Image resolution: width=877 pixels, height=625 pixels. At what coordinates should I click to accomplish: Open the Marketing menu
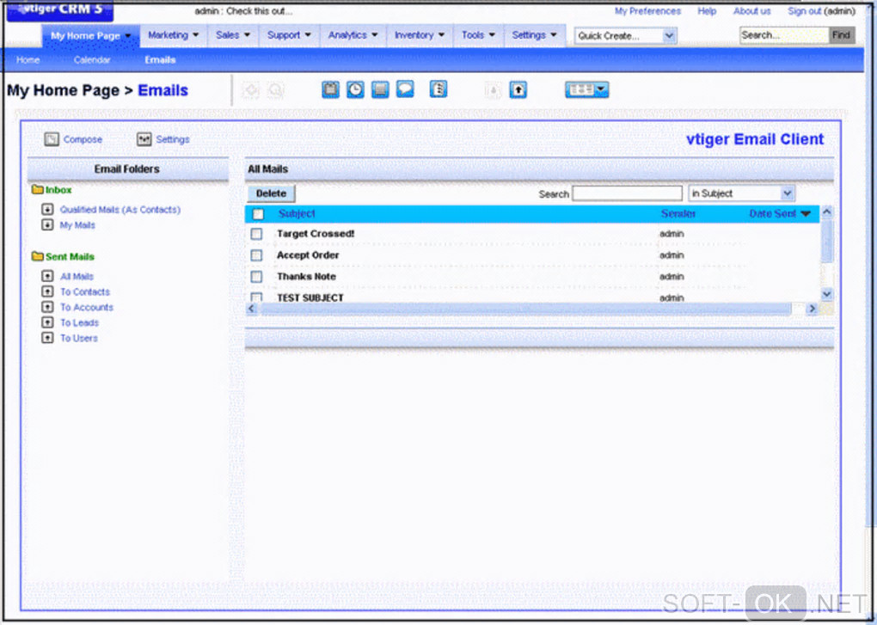pyautogui.click(x=174, y=34)
